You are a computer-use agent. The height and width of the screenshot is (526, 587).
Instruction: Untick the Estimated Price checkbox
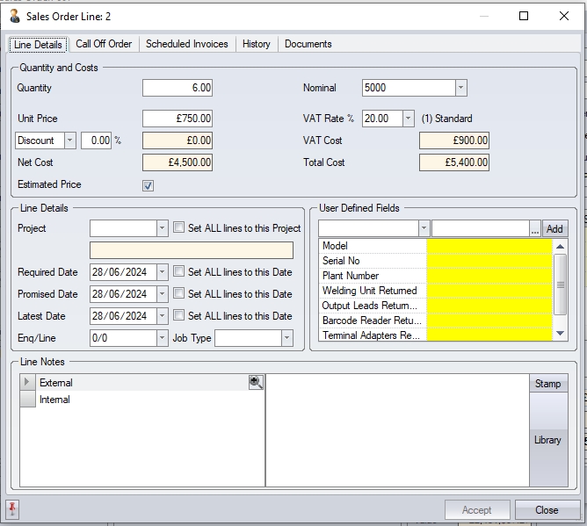pyautogui.click(x=148, y=185)
